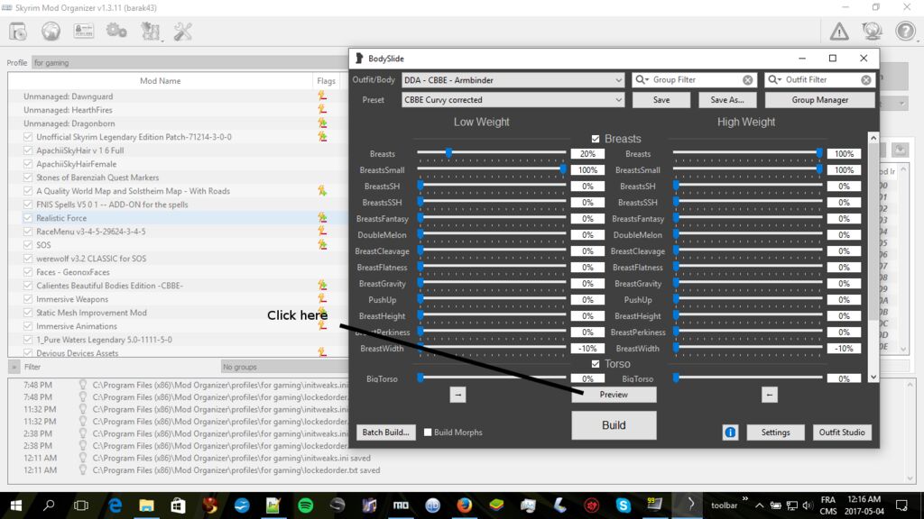Clear the Group Filter search field
The width and height of the screenshot is (924, 519).
click(747, 79)
